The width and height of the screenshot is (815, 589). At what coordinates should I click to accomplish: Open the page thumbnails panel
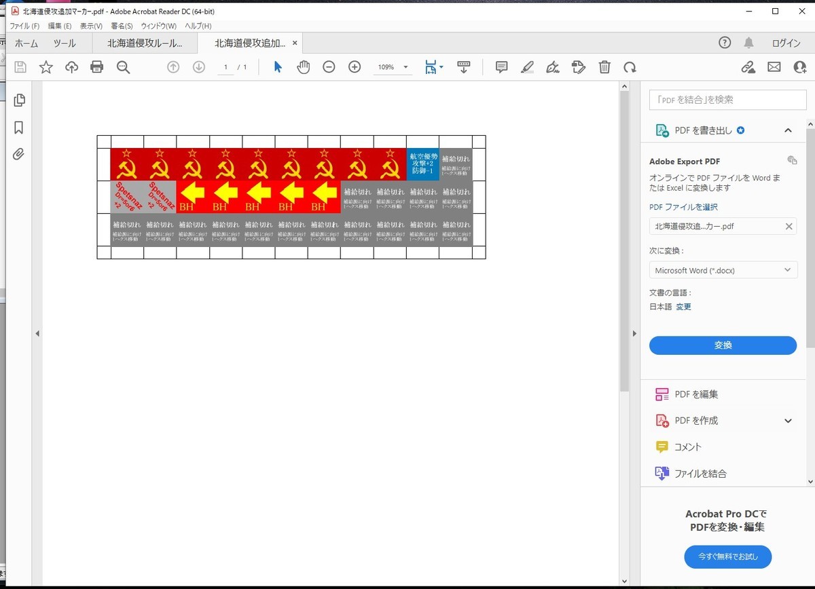19,100
